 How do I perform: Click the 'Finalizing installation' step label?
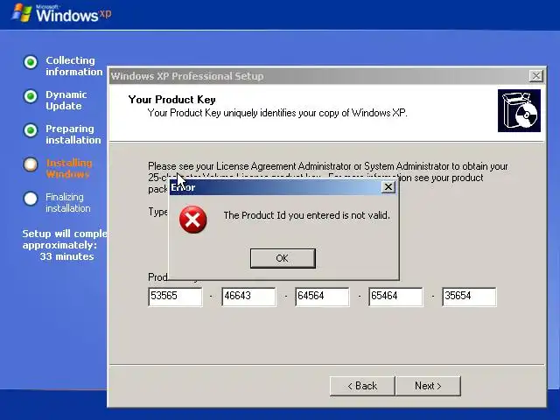click(x=68, y=202)
